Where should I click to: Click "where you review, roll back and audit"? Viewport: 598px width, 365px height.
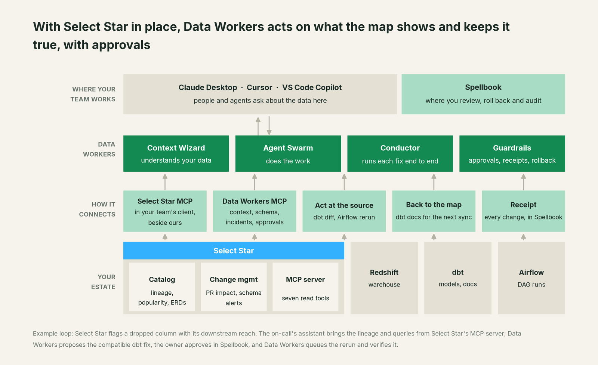point(483,101)
